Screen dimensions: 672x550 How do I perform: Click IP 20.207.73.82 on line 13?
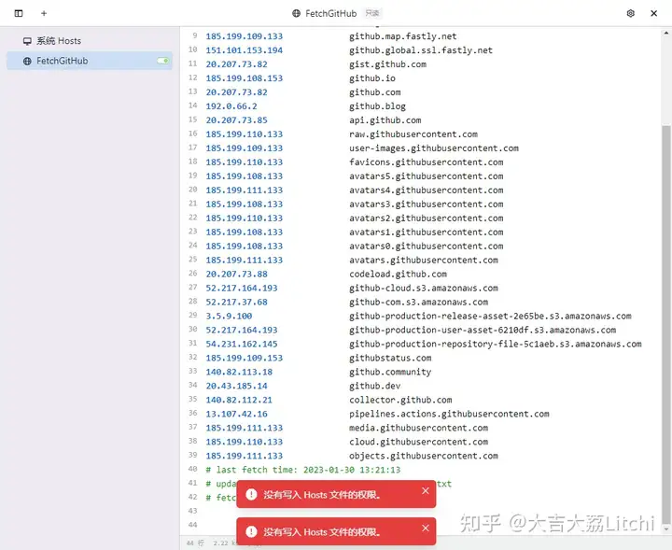point(236,92)
